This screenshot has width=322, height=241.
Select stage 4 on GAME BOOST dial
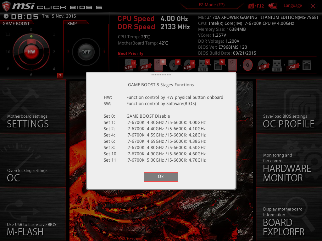coord(54,69)
